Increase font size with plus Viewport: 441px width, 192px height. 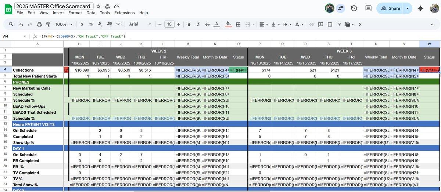pos(178,24)
